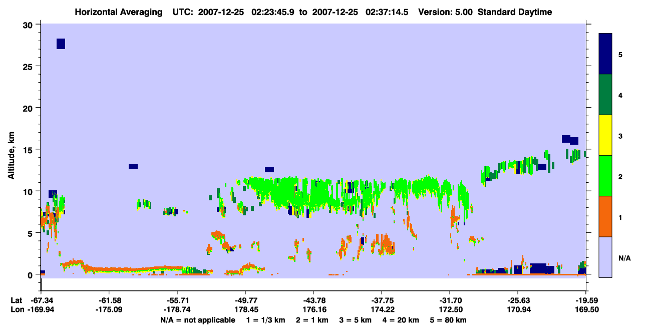The width and height of the screenshot is (651, 334).
Task: Click the altitude tick label 5
Action: pyautogui.click(x=31, y=233)
